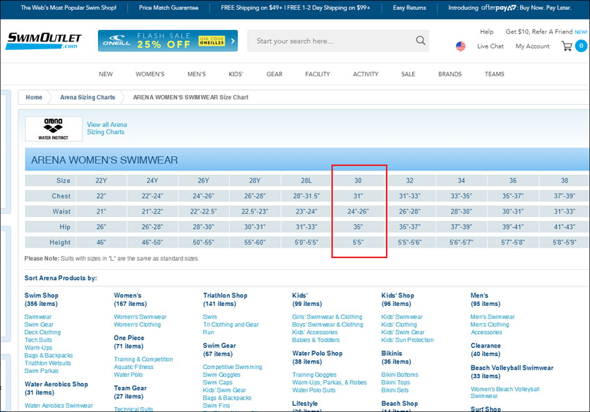The image size is (590, 412).
Task: Open the Aquatic Fitness link
Action: pyautogui.click(x=133, y=367)
